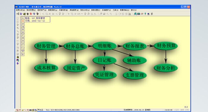The width and height of the screenshot is (208, 112).
Task: Click the red arrow toolbar icon
Action: pos(31,14)
